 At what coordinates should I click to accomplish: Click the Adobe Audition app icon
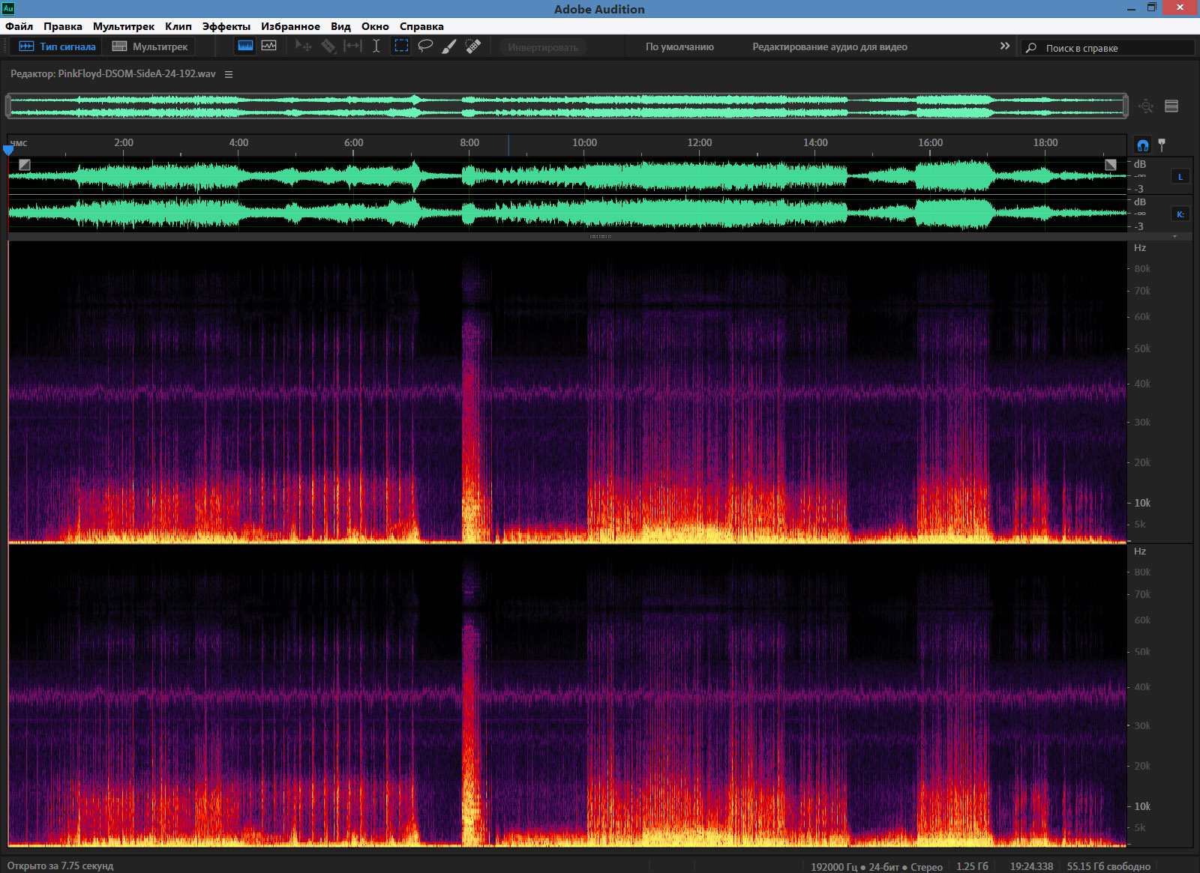coord(8,8)
